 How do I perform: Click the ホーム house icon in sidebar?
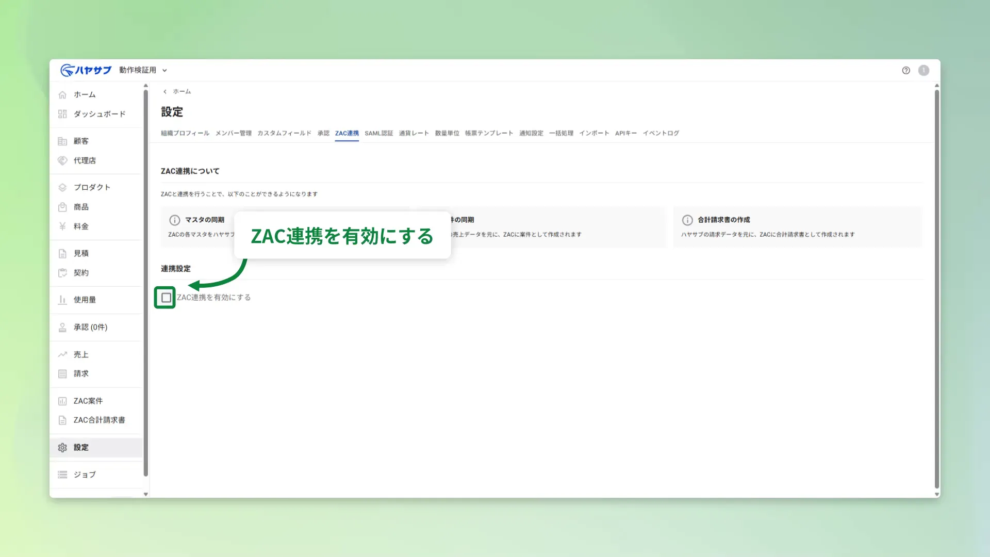click(62, 95)
